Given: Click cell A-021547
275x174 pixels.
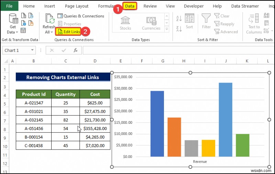Looking at the screenshot, I should point(34,103).
